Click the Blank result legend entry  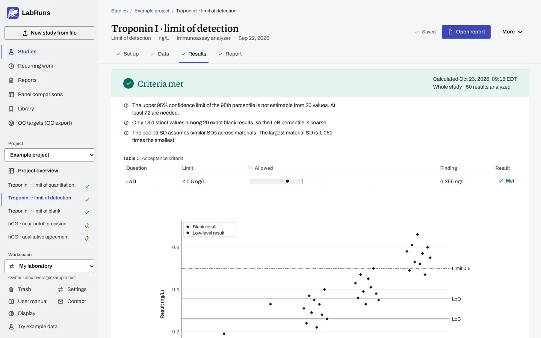click(x=201, y=227)
